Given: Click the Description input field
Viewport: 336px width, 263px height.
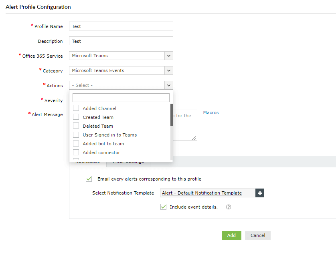Looking at the screenshot, I should 121,41.
